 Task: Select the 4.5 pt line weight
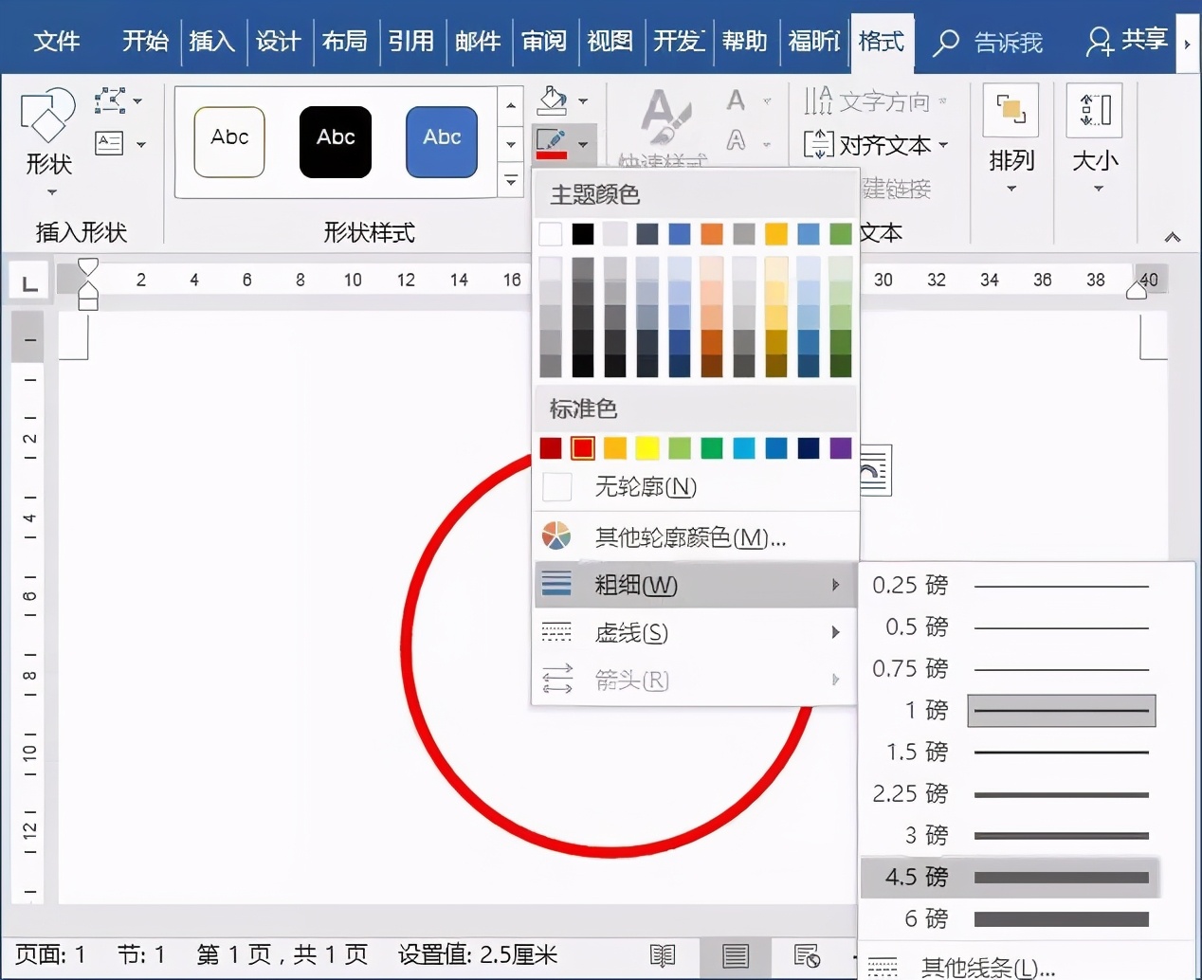(x=1012, y=877)
